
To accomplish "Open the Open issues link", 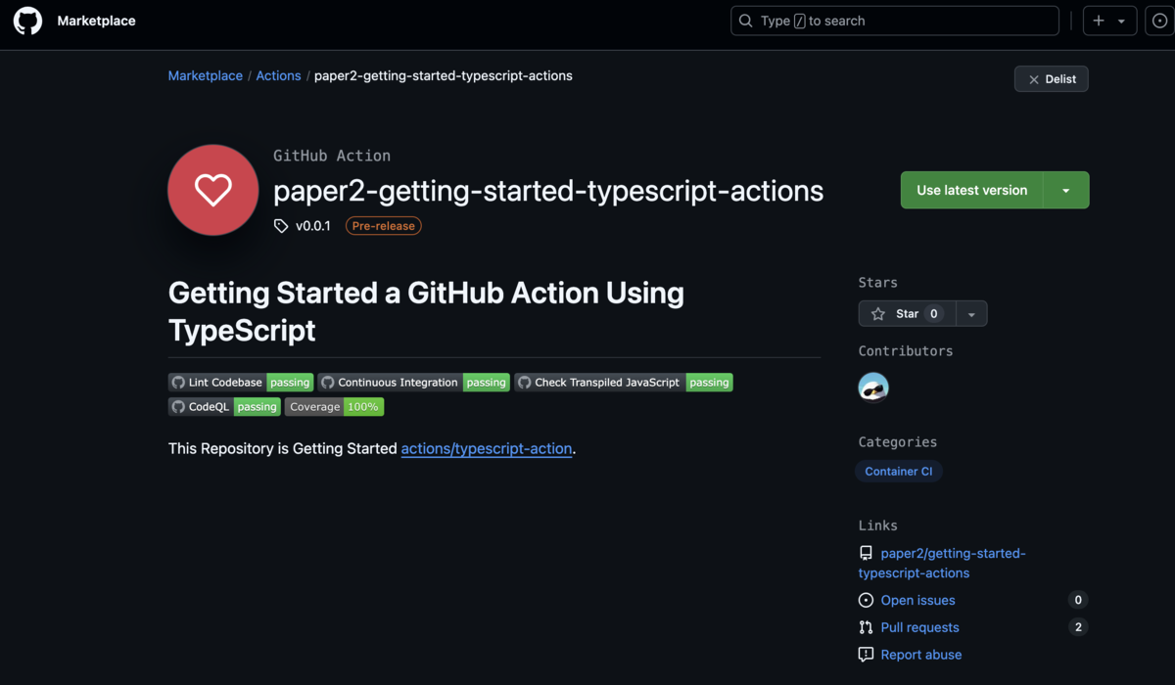I will pos(918,601).
